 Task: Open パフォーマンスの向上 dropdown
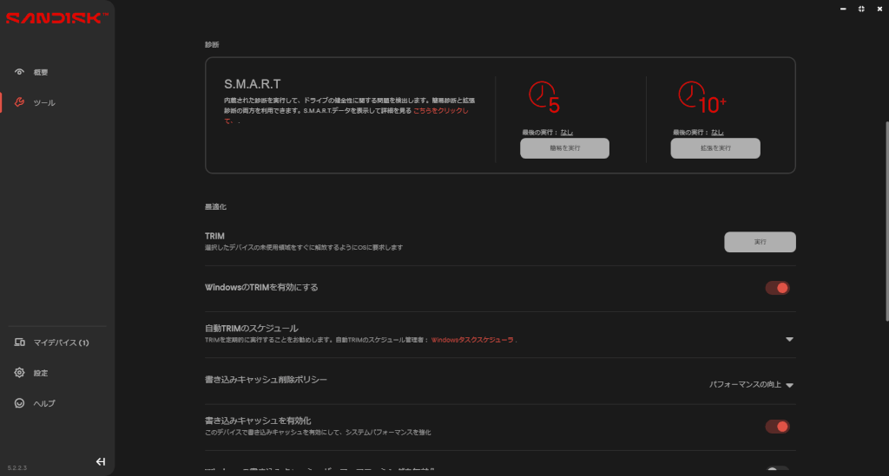(x=752, y=384)
